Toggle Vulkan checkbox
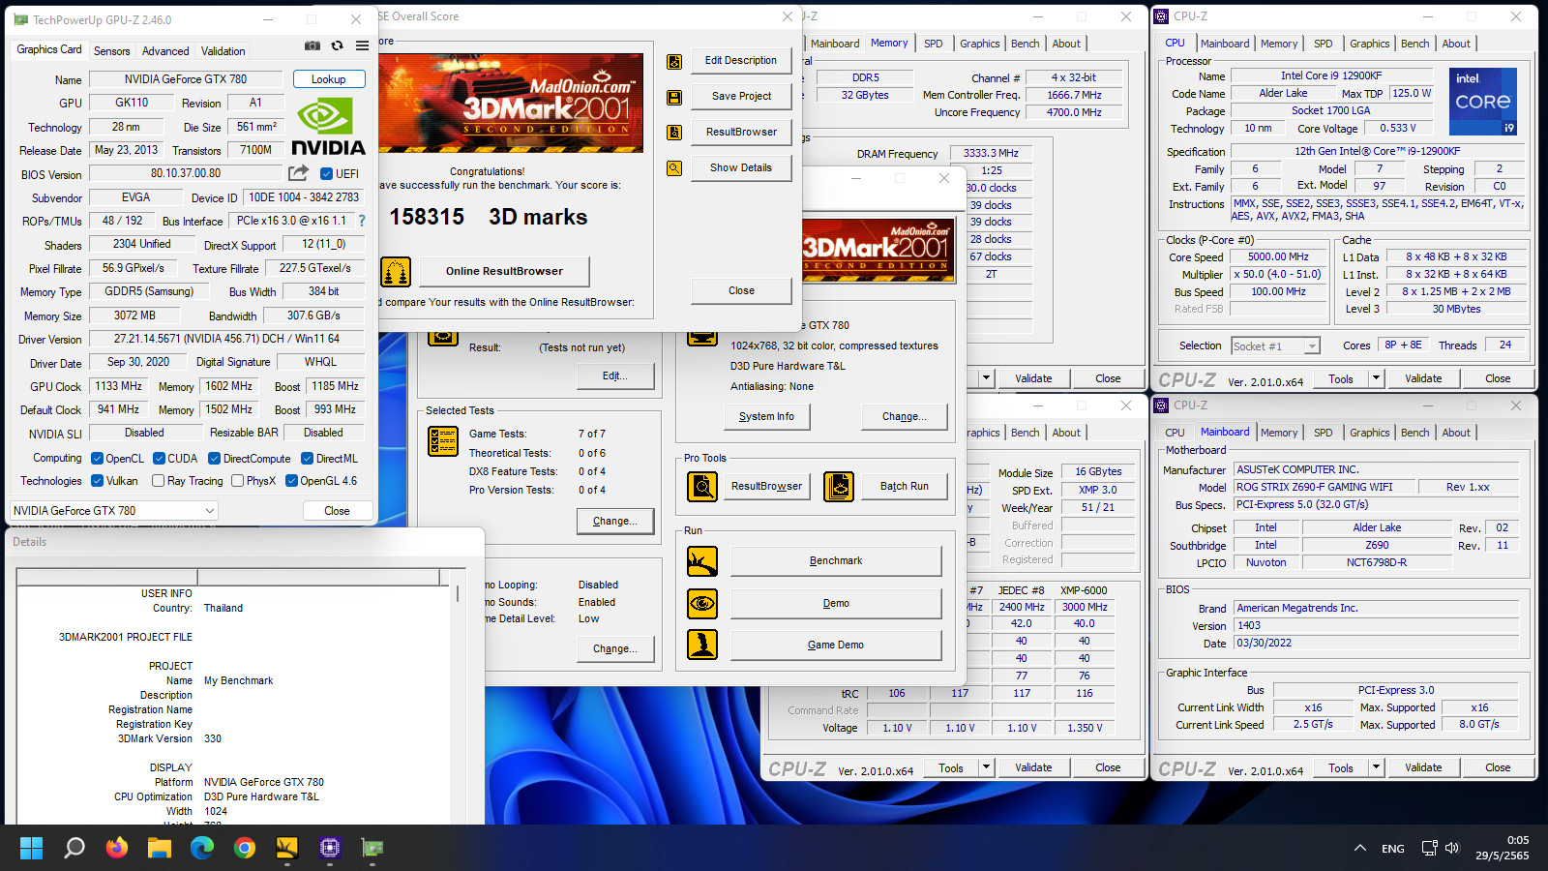The height and width of the screenshot is (871, 1548). (97, 481)
